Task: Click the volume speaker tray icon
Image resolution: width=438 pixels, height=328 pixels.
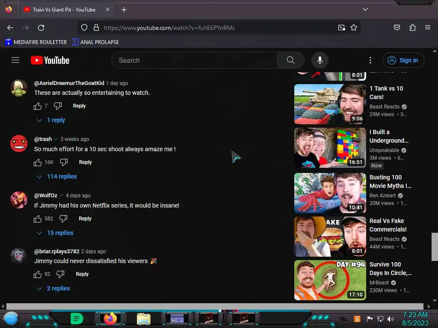Action: pos(391,319)
